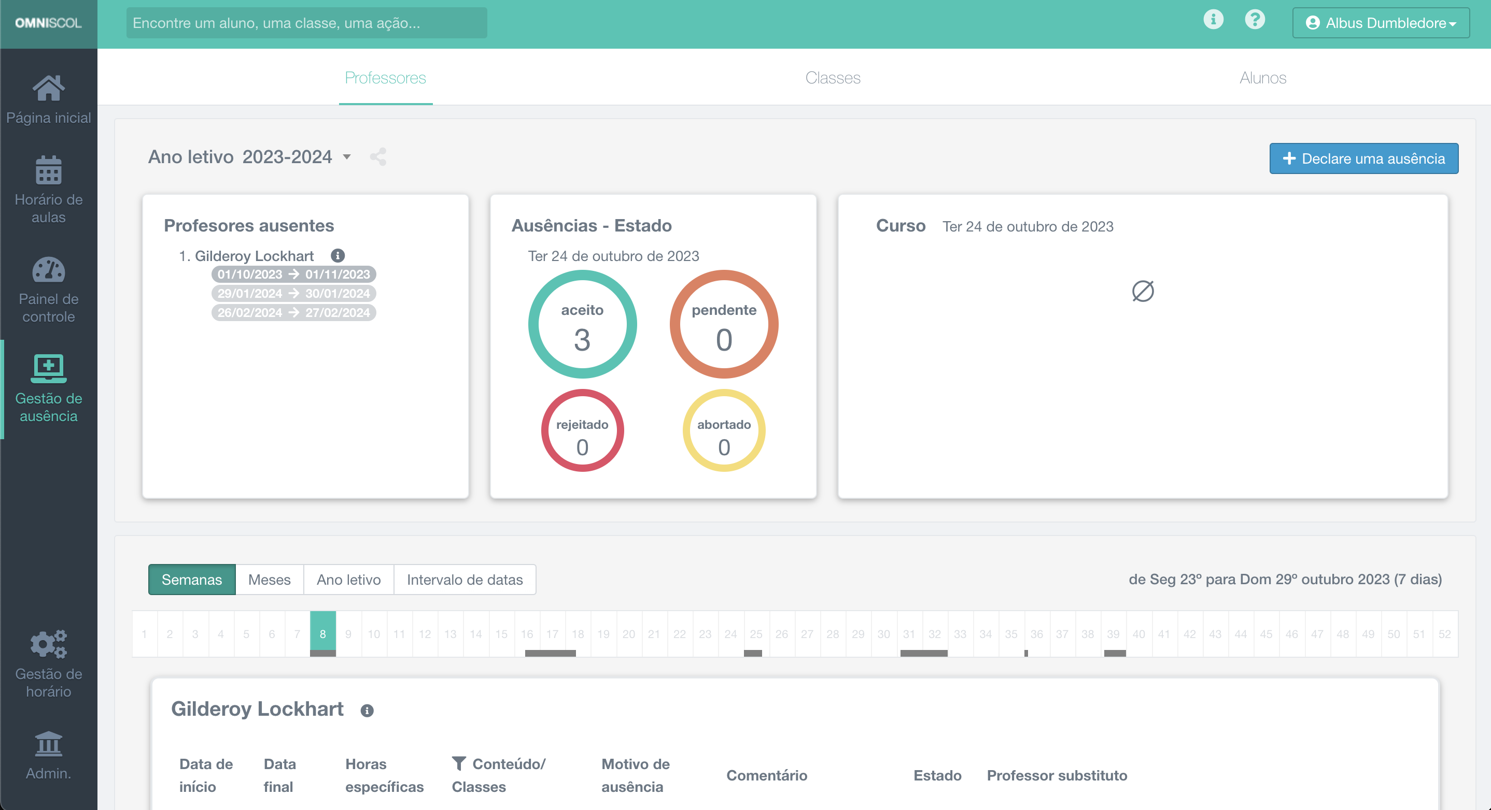Screen dimensions: 1491x810
Task: Click Declare uma ausência button
Action: [1363, 158]
